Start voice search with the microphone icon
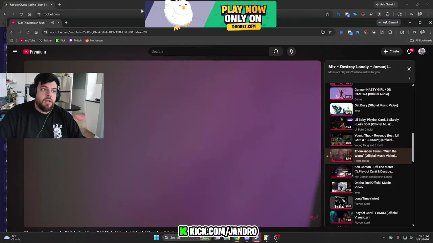The width and height of the screenshot is (433, 243). point(291,51)
